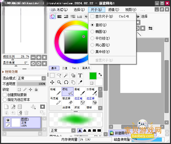Create a new linework layer

[x=13, y=107]
